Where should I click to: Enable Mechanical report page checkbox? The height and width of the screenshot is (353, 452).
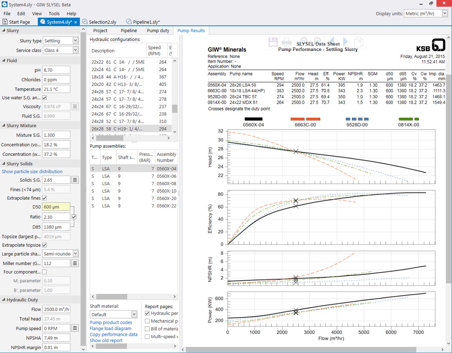(147, 321)
